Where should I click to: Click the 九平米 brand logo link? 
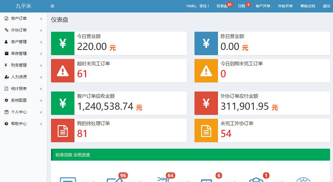coord(23,6)
